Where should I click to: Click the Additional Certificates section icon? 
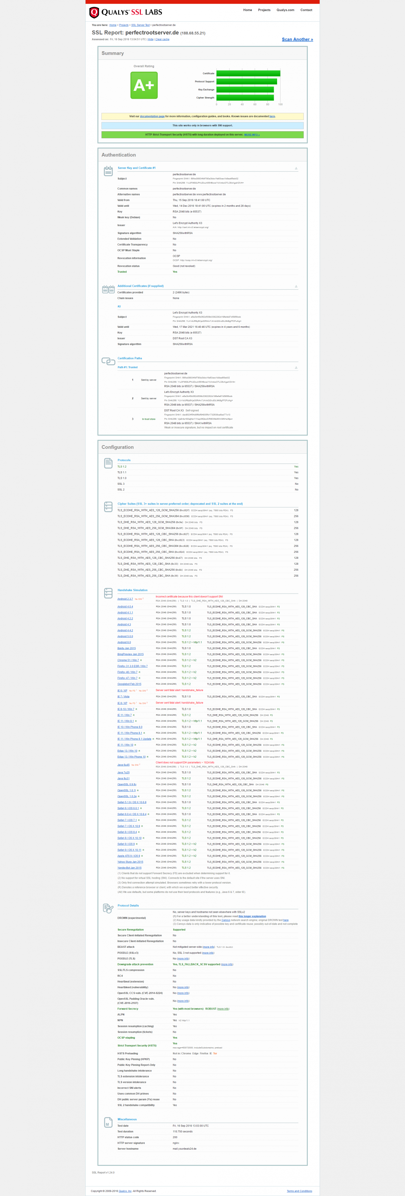[x=108, y=290]
